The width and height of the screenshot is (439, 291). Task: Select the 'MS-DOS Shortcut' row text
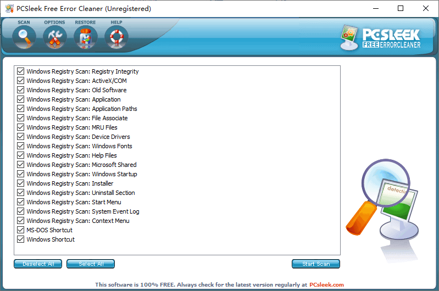tap(49, 230)
